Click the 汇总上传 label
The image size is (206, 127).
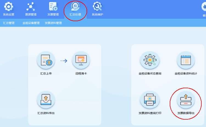coord(46,73)
